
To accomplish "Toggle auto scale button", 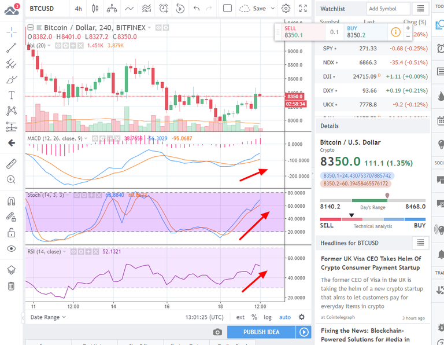I will click(285, 317).
